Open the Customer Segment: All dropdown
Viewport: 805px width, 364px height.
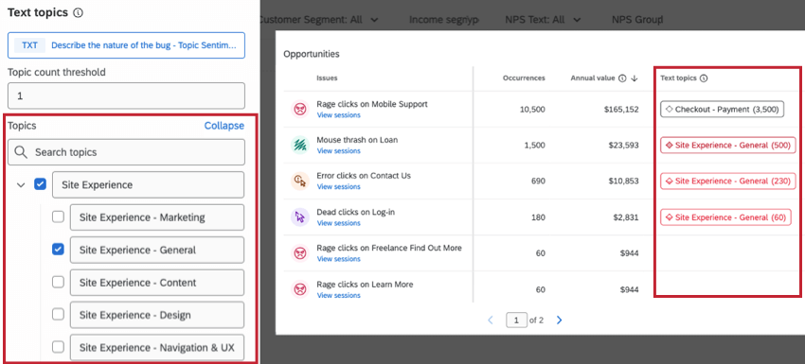point(320,20)
